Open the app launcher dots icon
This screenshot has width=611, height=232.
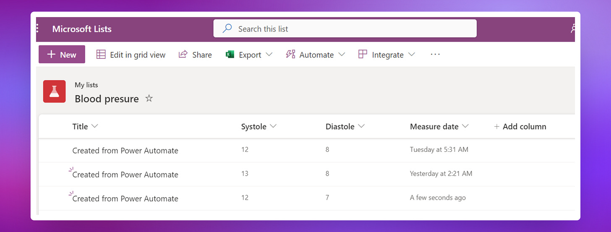pos(38,29)
